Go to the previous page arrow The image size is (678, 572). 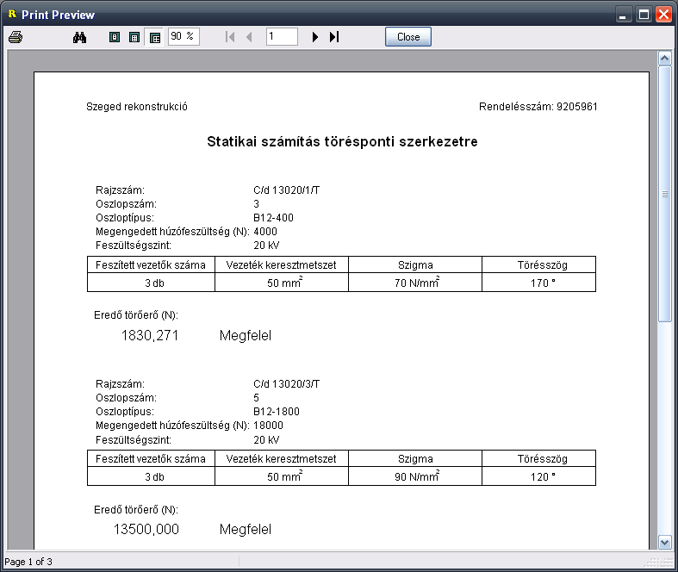249,37
